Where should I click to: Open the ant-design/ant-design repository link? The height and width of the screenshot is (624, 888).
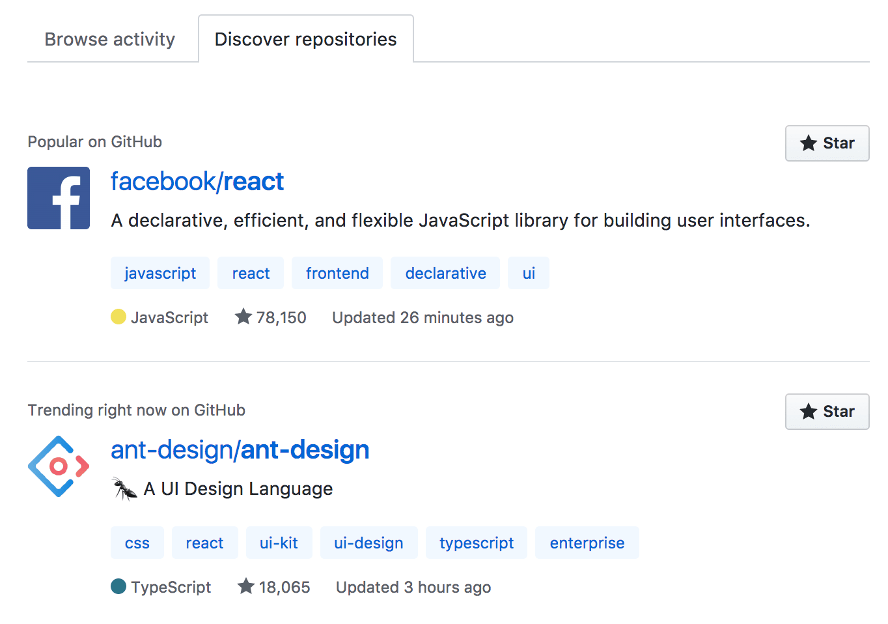240,450
